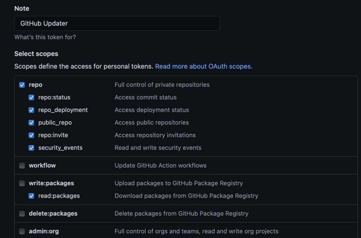Click Update GitHub Action workflows description
Image resolution: width=361 pixels, height=238 pixels.
pos(160,165)
